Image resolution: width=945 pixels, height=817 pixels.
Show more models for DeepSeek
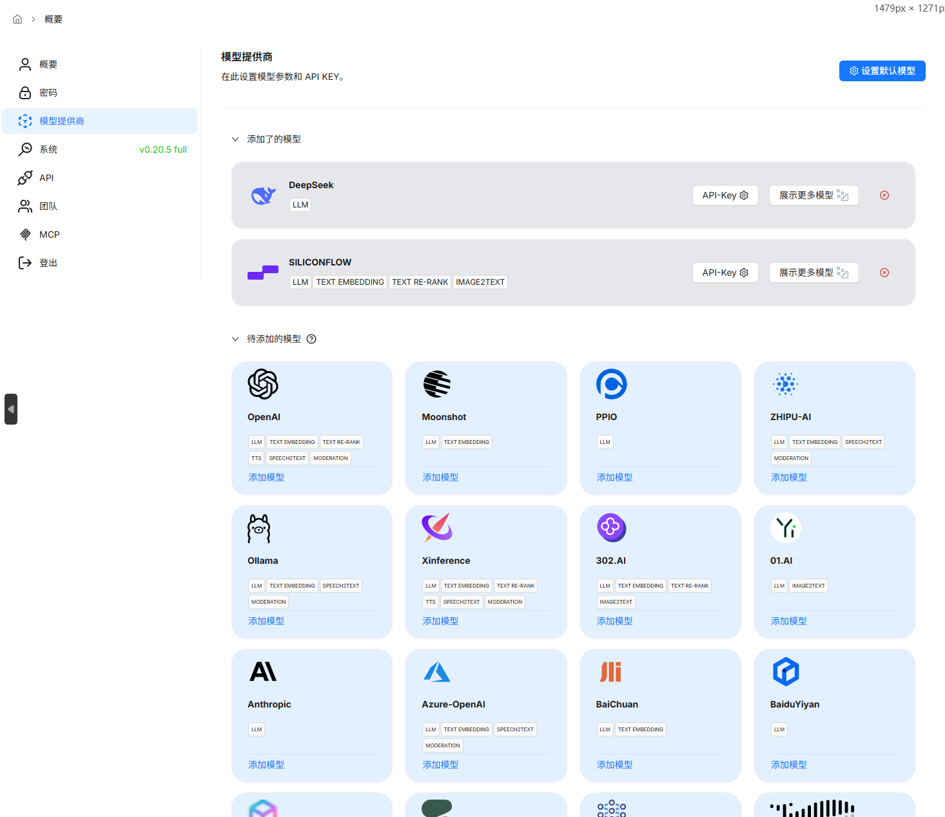click(813, 195)
